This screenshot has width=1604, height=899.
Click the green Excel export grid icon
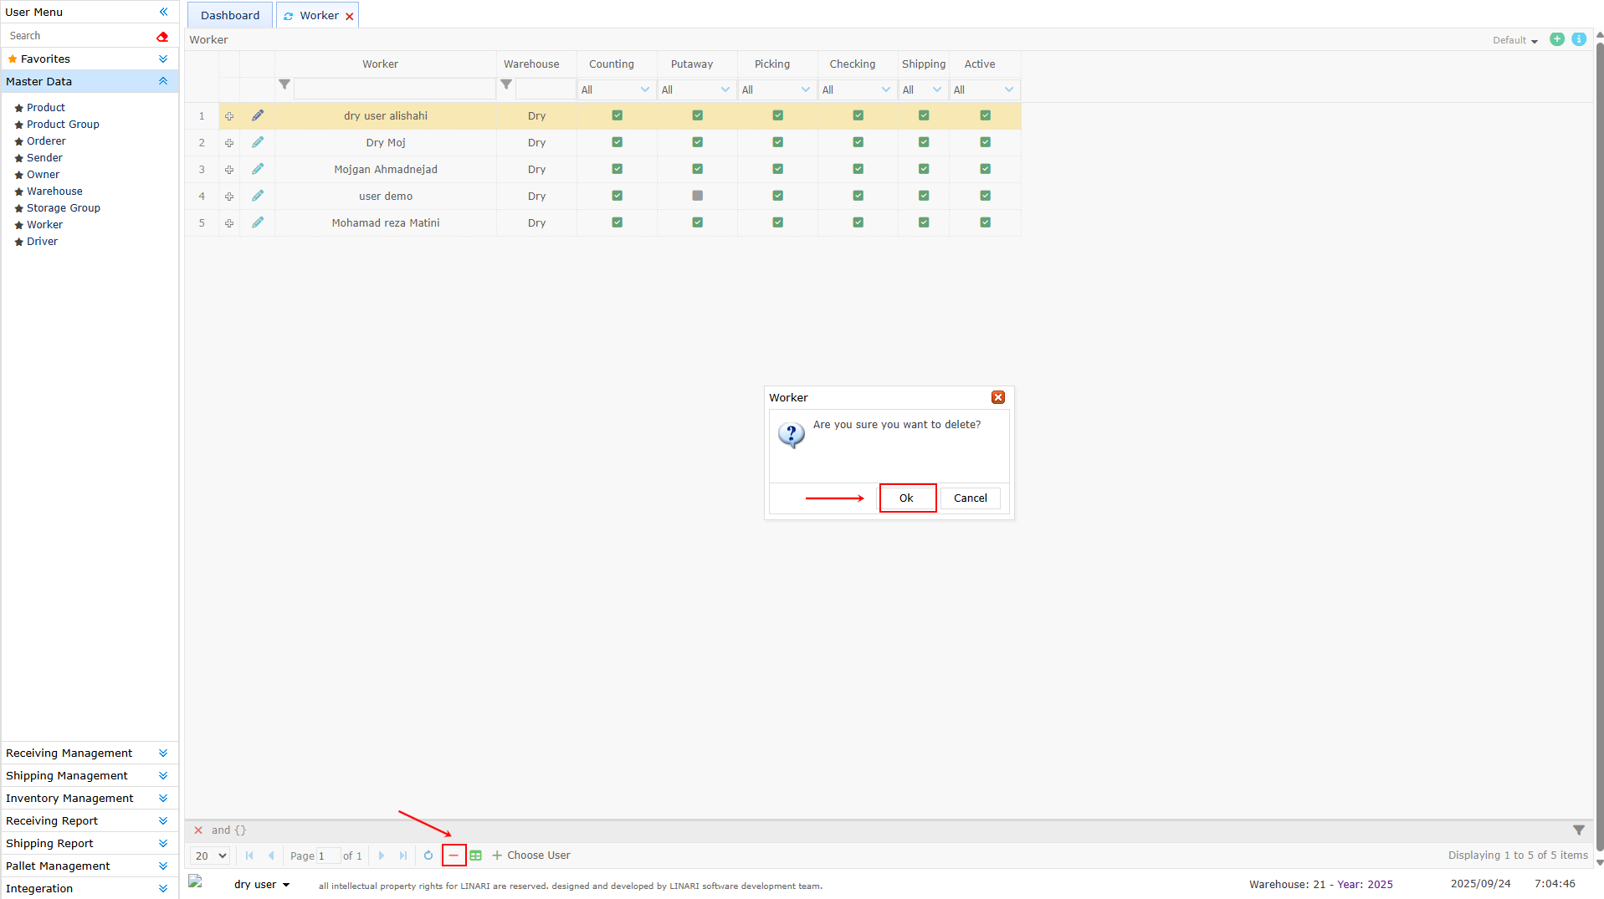pyautogui.click(x=476, y=856)
